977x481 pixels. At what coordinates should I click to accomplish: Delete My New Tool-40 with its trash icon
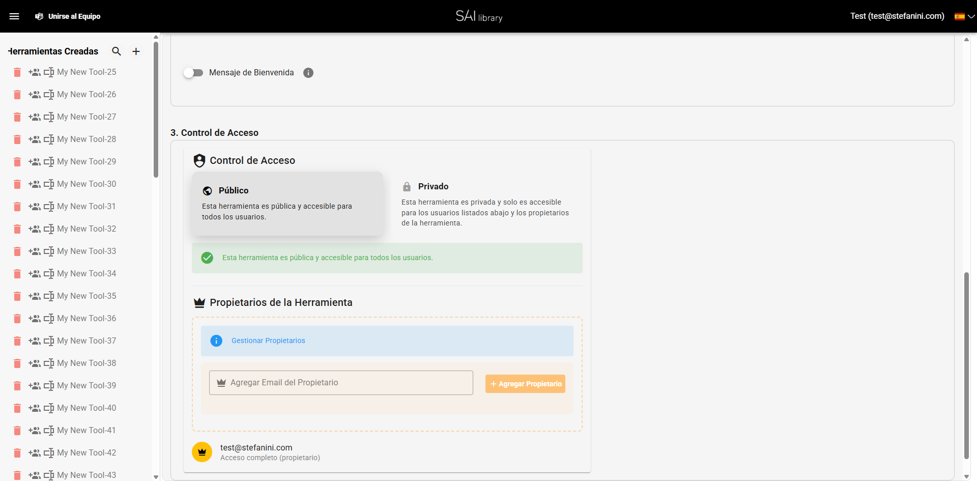click(17, 408)
